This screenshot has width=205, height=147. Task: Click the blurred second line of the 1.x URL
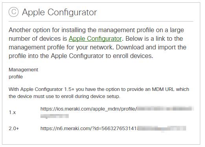tap(55, 116)
